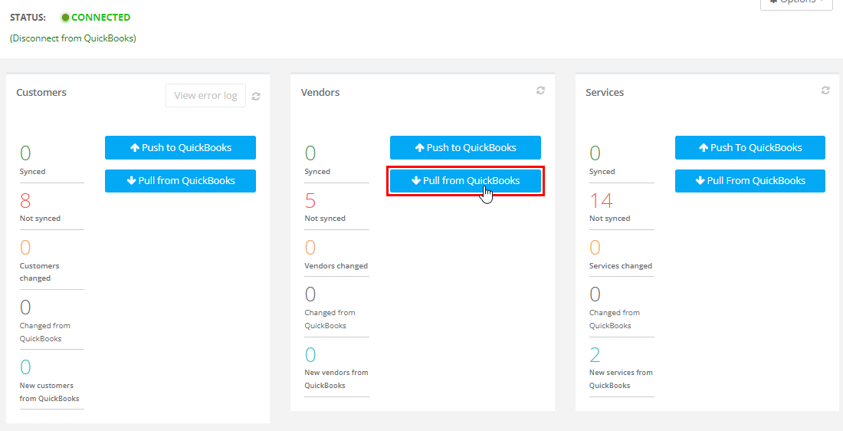This screenshot has height=431, width=843.
Task: Click the green CONNECTED status text
Action: (100, 17)
